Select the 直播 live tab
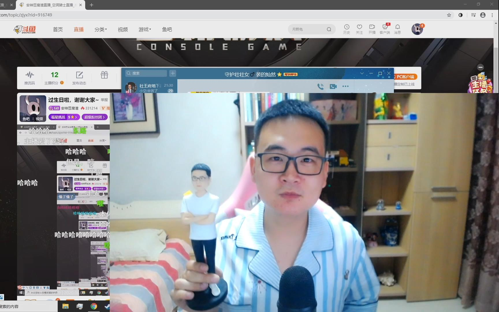This screenshot has height=312, width=499. pyautogui.click(x=79, y=29)
